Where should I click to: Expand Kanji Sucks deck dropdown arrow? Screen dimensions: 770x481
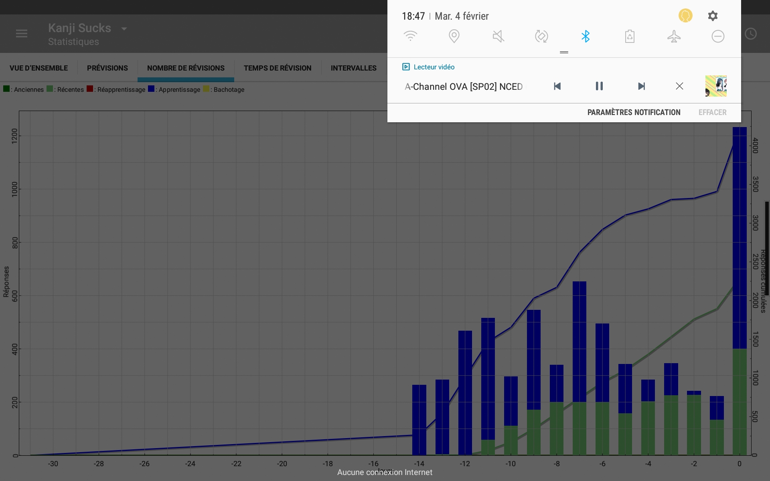[124, 29]
